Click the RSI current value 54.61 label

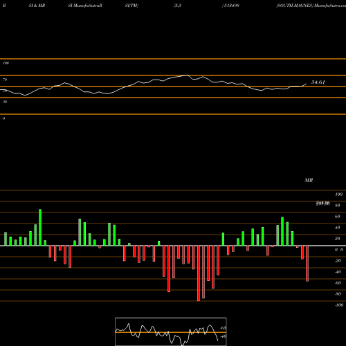coord(318,82)
